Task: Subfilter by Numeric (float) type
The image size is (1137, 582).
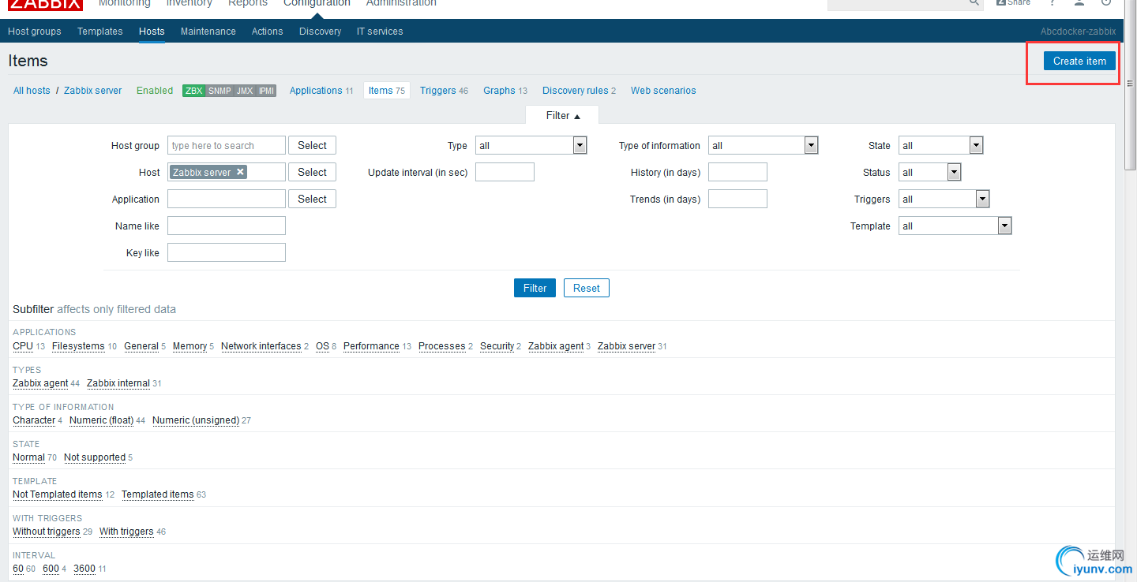Action: point(102,420)
